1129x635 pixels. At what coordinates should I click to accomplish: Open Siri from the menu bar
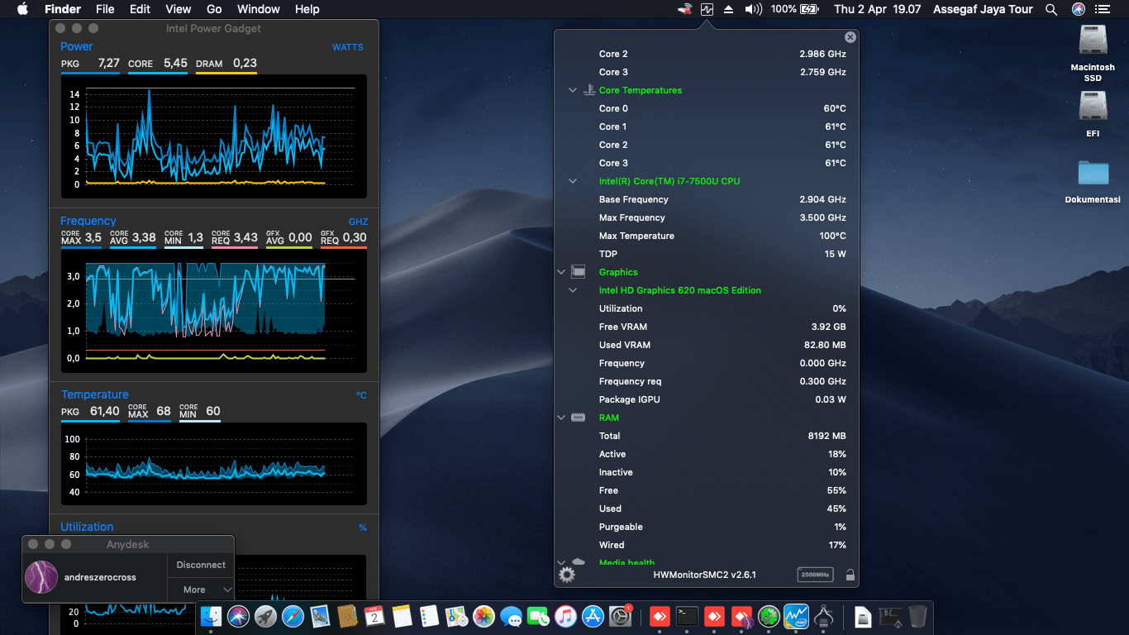(1079, 9)
